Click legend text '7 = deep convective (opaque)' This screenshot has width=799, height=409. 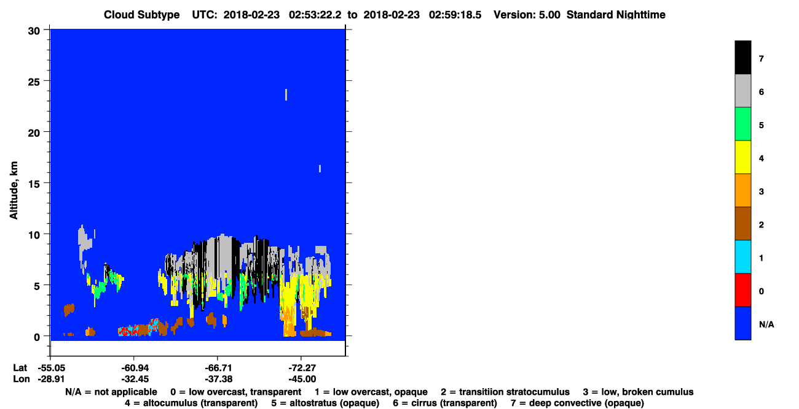coord(577,403)
